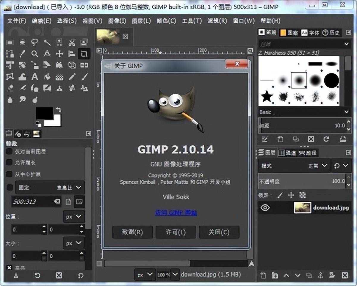Activate the Zoom magnifier tool
357x286 pixels.
click(x=35, y=54)
